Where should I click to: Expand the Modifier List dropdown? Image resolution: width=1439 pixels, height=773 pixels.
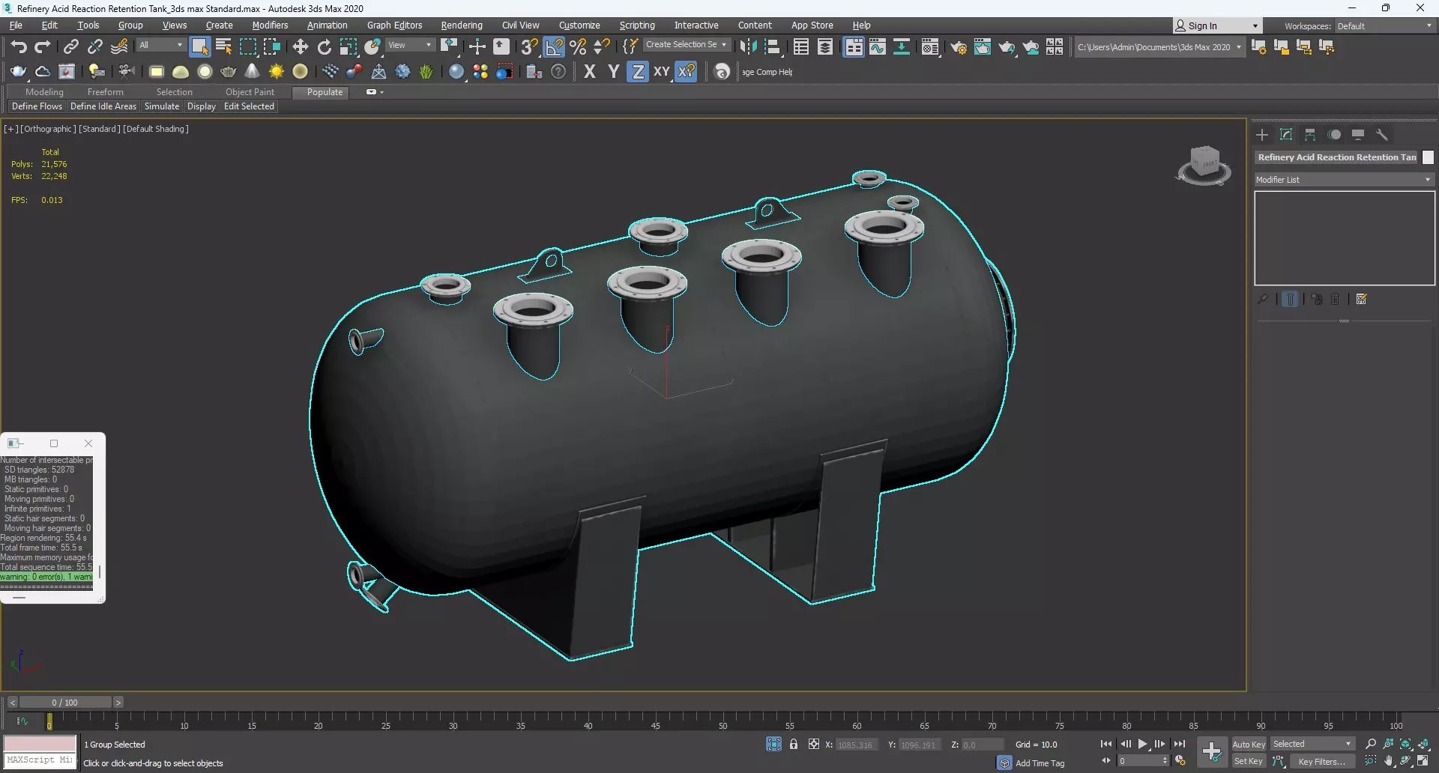(x=1344, y=180)
